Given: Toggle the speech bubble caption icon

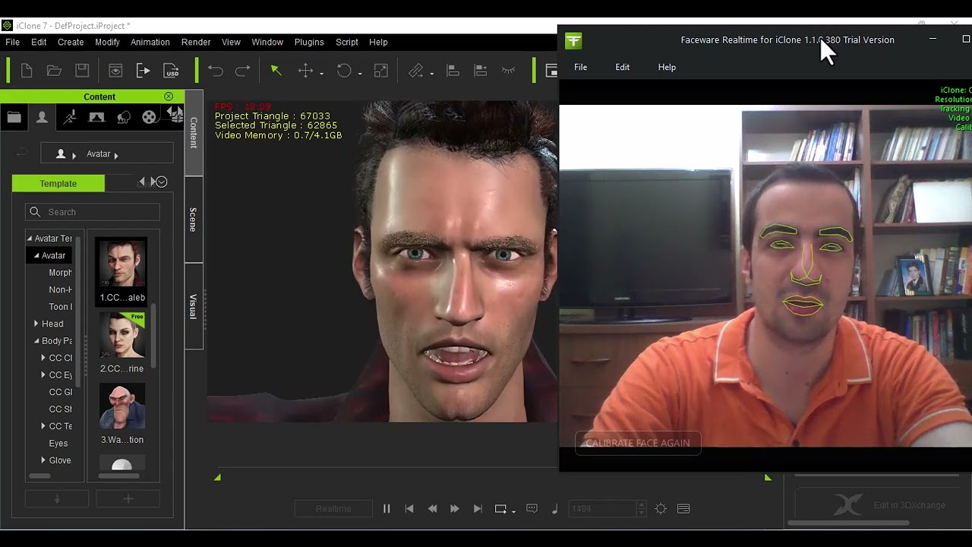Looking at the screenshot, I should 532,509.
